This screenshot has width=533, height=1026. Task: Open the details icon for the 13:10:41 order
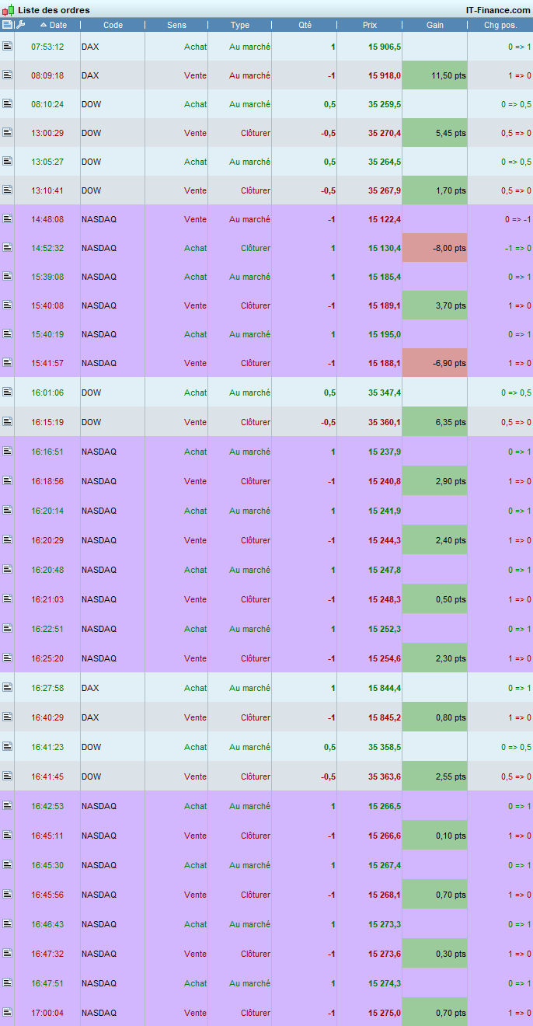pyautogui.click(x=7, y=190)
